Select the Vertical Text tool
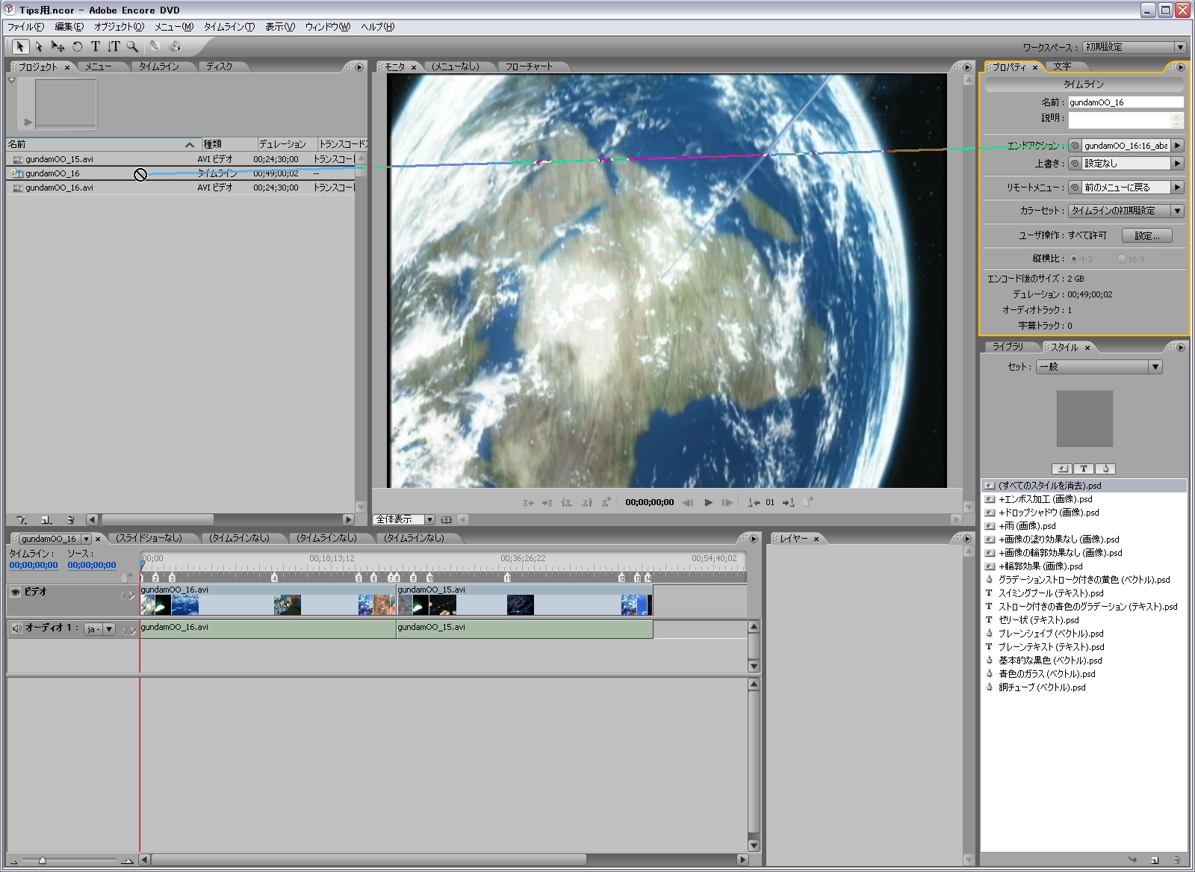Screen dimensions: 1195x872 click(114, 46)
